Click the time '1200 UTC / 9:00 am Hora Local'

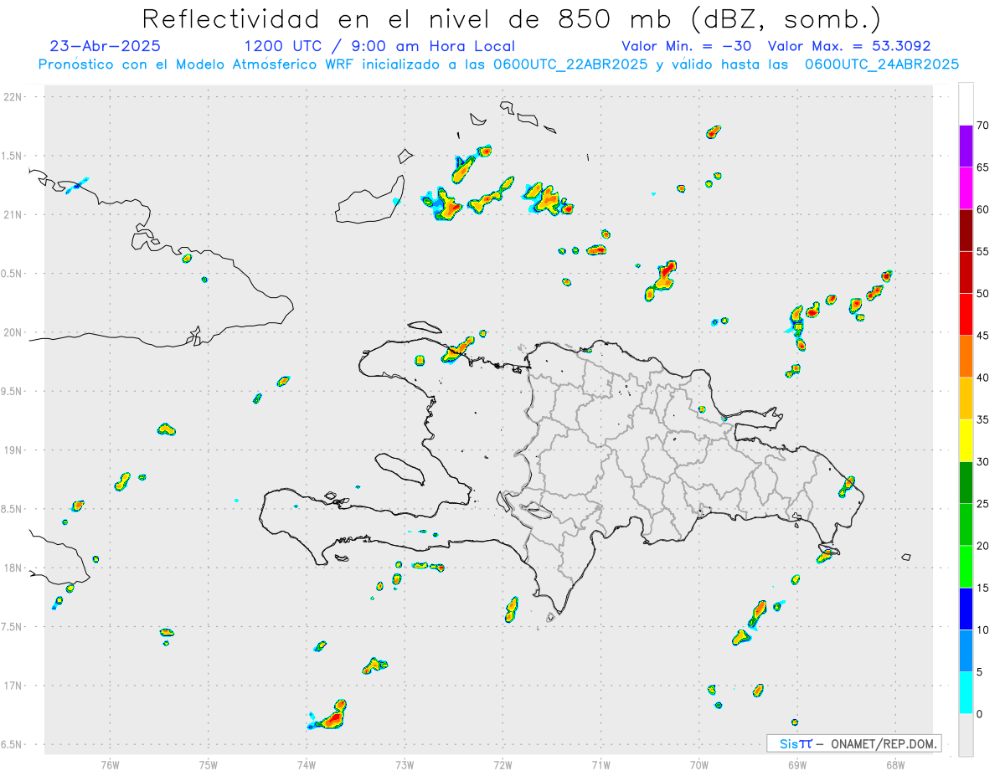[x=379, y=46]
